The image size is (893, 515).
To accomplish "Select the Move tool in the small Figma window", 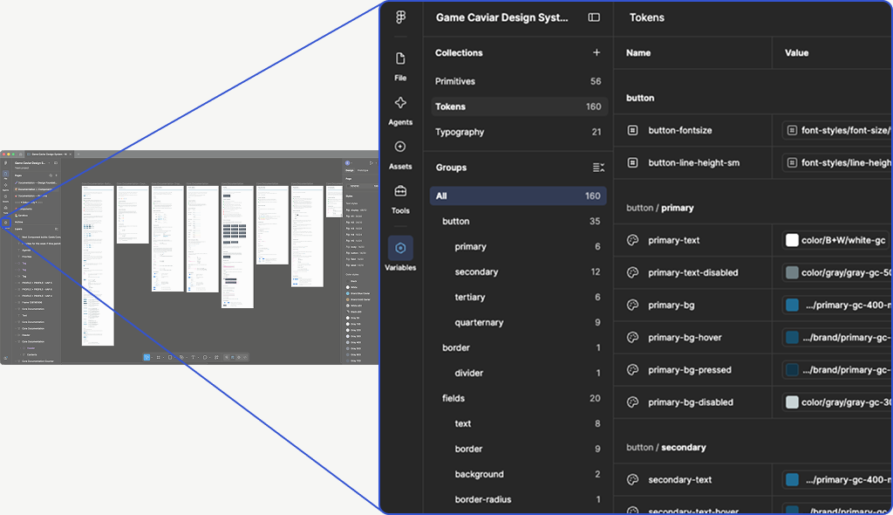I will (147, 358).
